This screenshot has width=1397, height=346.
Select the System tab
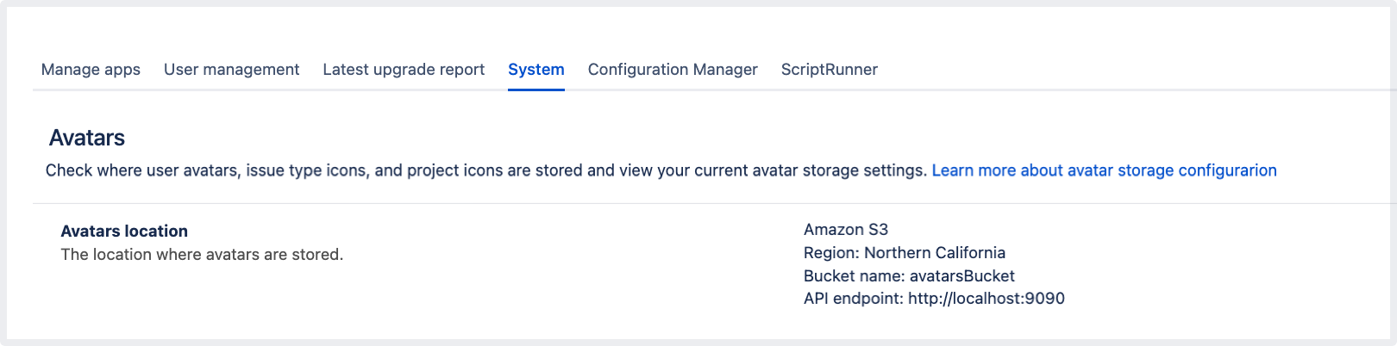pos(536,70)
